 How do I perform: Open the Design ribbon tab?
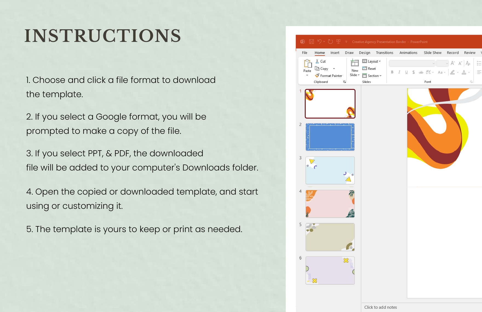tap(364, 53)
